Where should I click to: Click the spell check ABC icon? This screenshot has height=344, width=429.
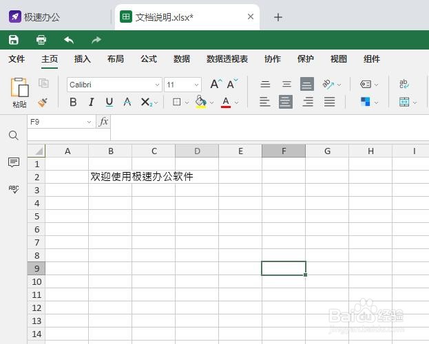[13, 189]
